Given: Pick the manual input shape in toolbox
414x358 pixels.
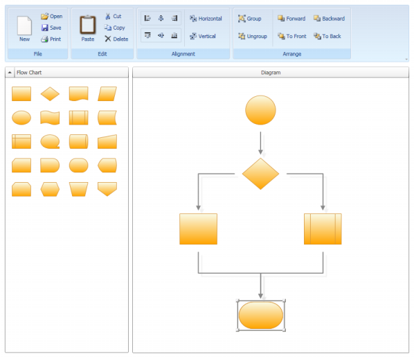Looking at the screenshot, I should point(107,141).
